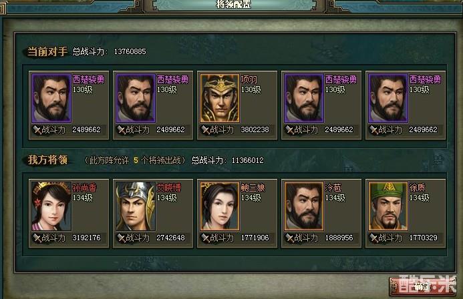This screenshot has width=463, height=299.
Task: Click sword icon of last 西楚骁勇 card
Action: point(373,129)
